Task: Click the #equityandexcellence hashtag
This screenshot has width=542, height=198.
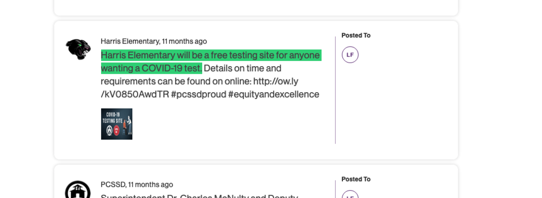Action: [274, 94]
